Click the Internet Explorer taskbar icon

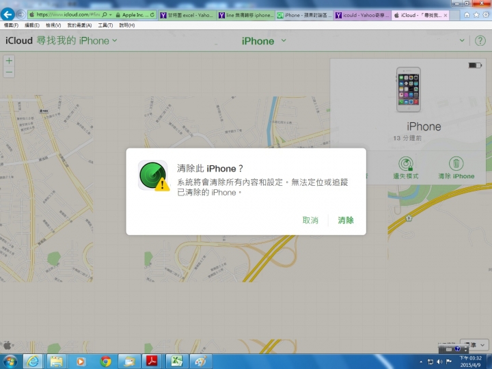(x=33, y=361)
